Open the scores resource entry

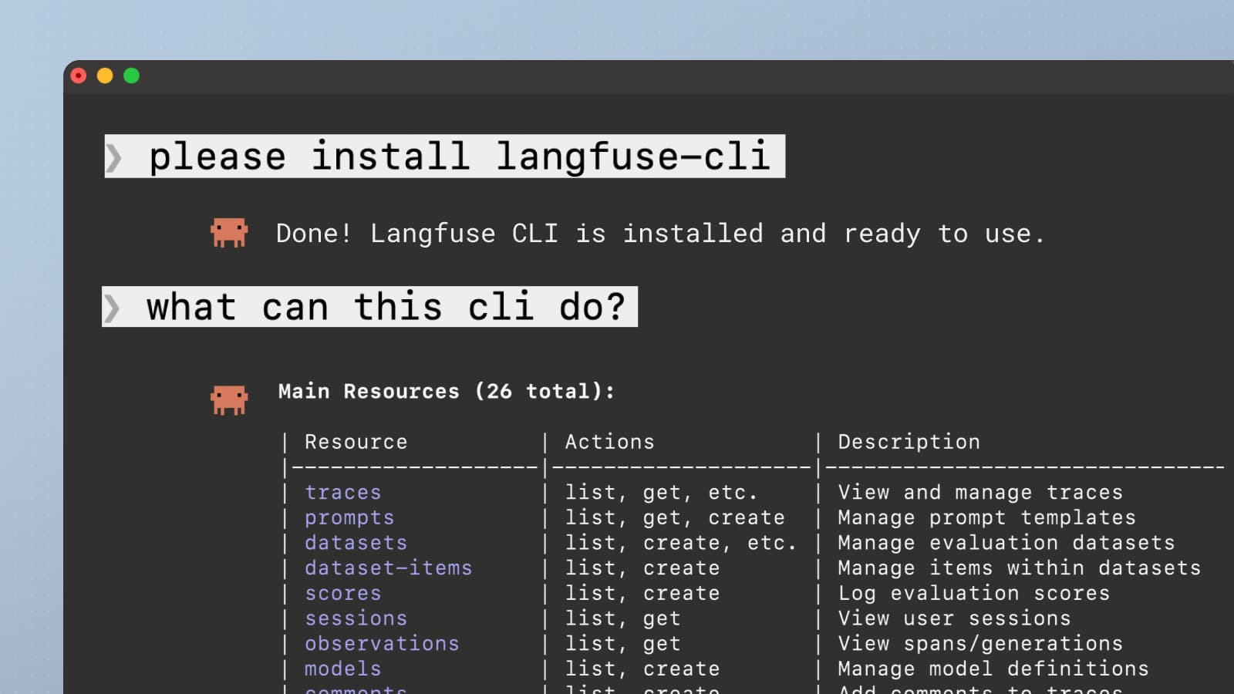[x=342, y=594]
